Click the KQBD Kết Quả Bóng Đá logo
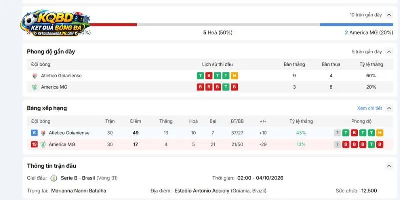This screenshot has height=200, width=400. (55, 23)
